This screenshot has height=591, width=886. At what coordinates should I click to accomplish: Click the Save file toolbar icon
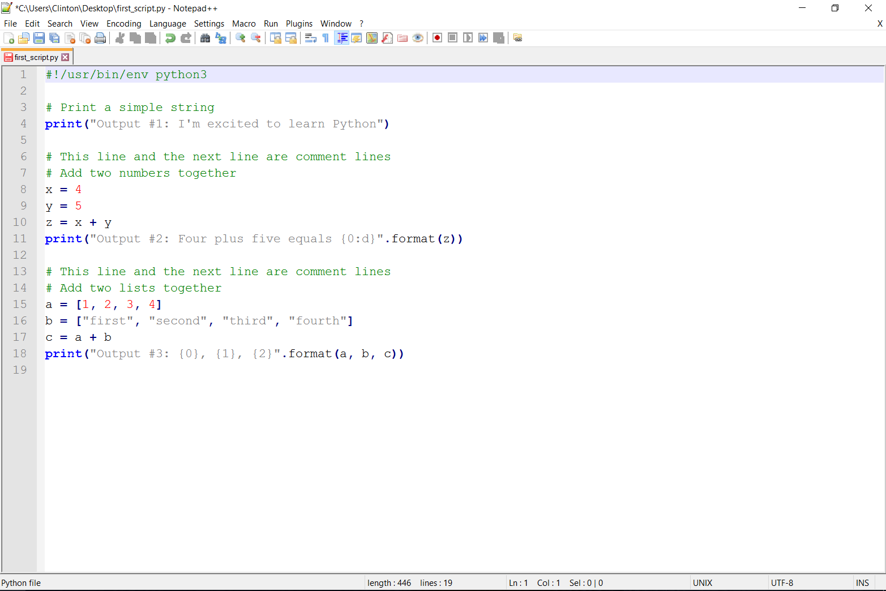pos(39,38)
